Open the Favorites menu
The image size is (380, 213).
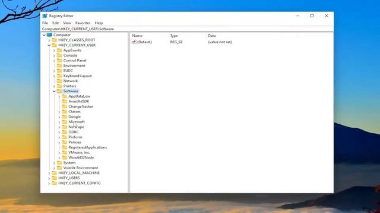(x=83, y=23)
